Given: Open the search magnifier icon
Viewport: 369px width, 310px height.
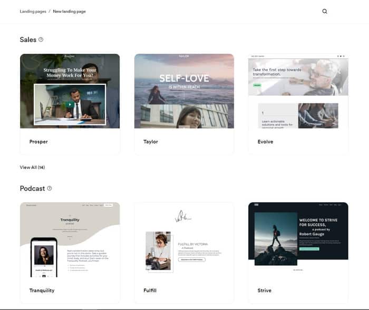Looking at the screenshot, I should (325, 11).
